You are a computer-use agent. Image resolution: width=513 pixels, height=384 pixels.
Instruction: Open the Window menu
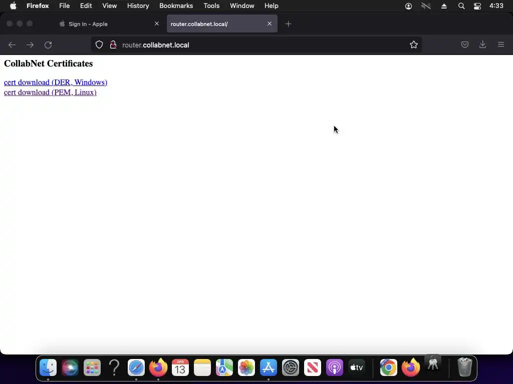[242, 6]
